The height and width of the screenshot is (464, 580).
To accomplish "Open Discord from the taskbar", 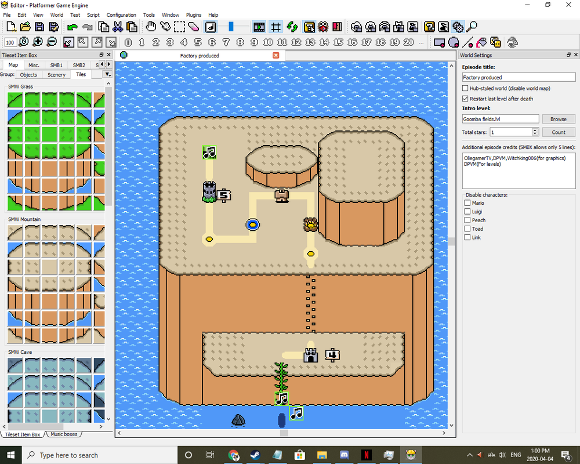I will coord(344,455).
